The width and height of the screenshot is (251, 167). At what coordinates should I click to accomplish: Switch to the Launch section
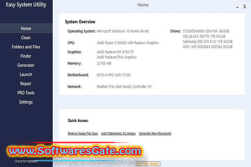(x=26, y=74)
